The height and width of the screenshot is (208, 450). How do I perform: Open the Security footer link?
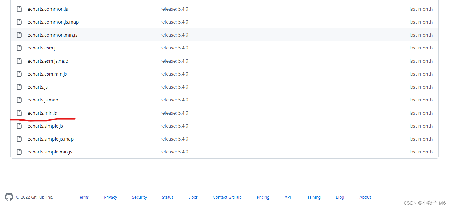pos(139,197)
